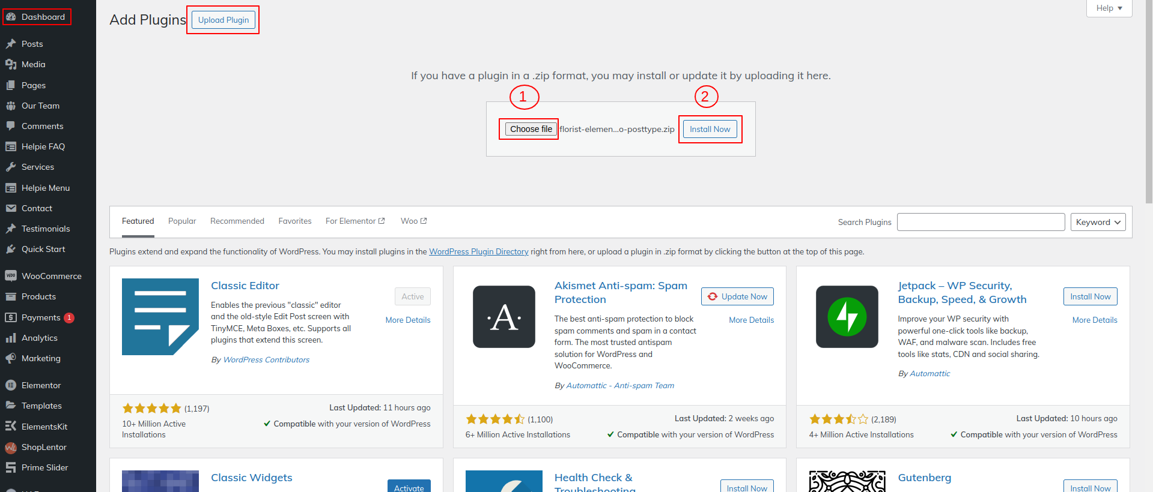Click the Search Plugins input field
1153x492 pixels.
coord(981,222)
